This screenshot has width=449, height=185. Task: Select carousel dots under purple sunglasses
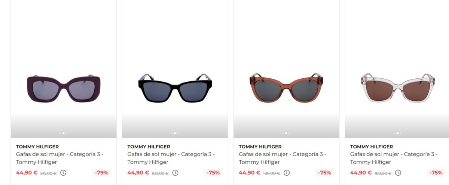pyautogui.click(x=63, y=133)
